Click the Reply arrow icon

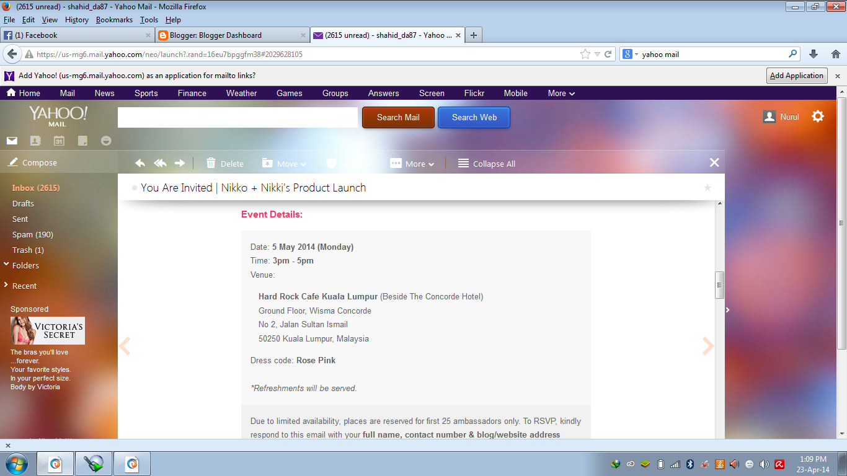pos(140,163)
